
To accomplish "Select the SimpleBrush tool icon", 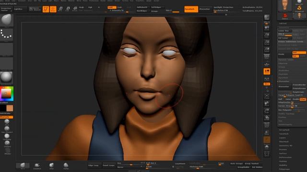I will (x=299, y=8).
